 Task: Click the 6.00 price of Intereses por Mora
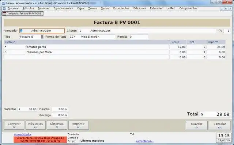(x=178, y=52)
